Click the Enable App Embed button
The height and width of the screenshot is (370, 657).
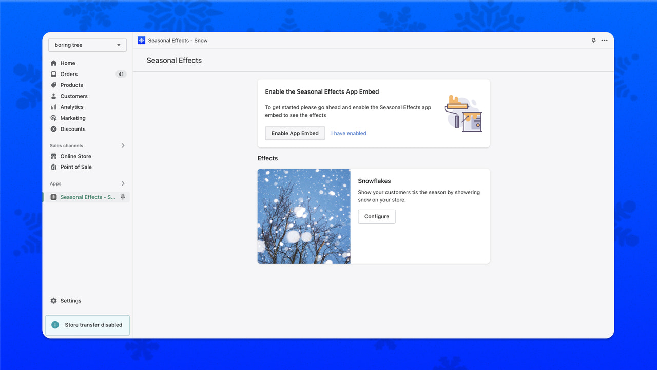(x=295, y=133)
